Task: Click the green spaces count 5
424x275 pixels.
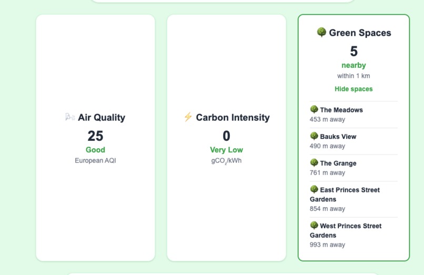Action: (354, 51)
